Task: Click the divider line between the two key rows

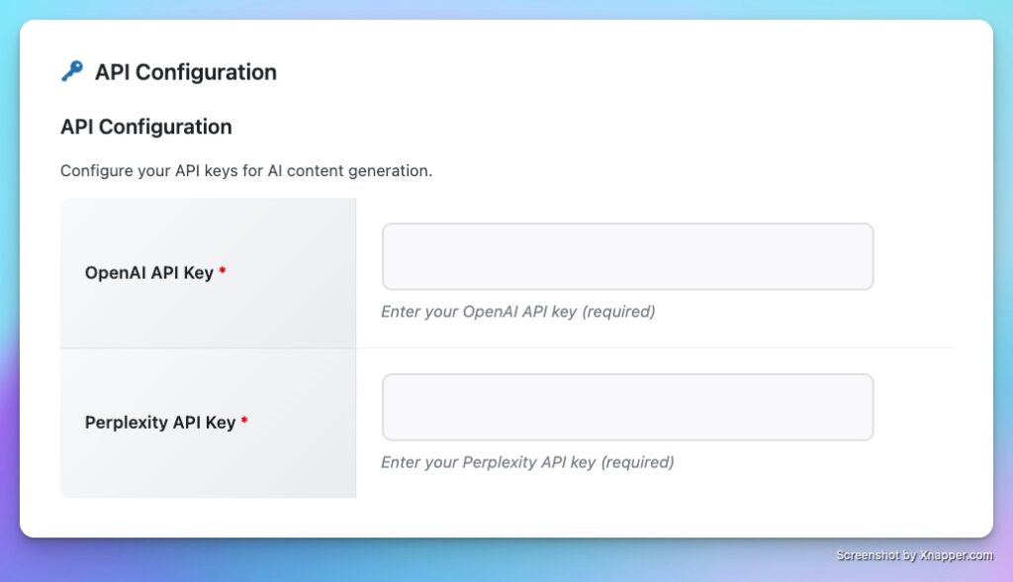Action: click(655, 348)
